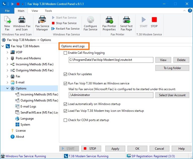Screen dimensions: 193x159
Task: Open the File menu
Action: 7,11
